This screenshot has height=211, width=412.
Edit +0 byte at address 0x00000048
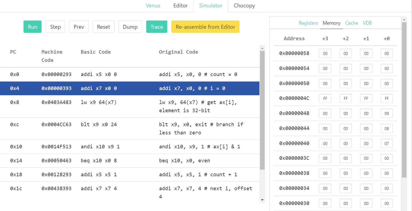tap(387, 113)
